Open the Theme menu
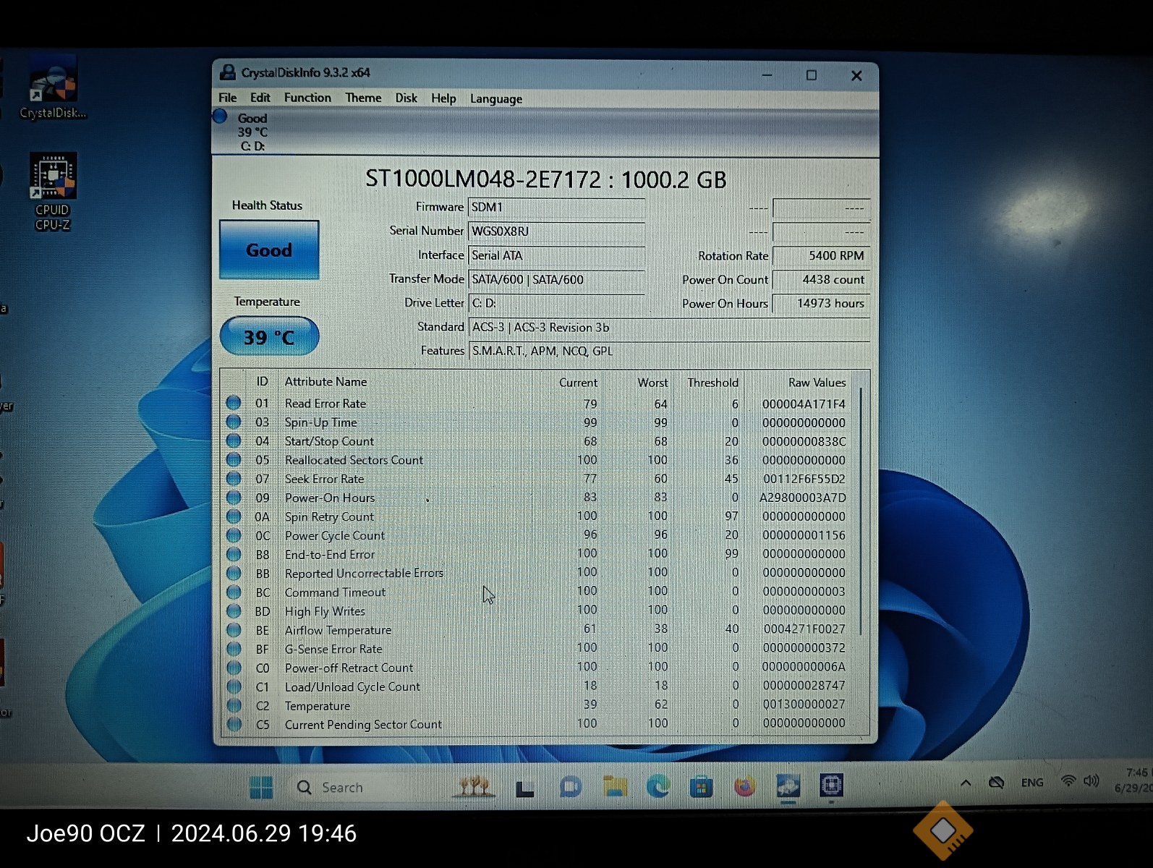This screenshot has height=868, width=1153. tap(363, 98)
